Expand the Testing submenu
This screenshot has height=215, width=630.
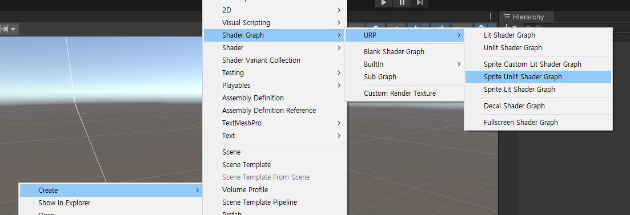pyautogui.click(x=275, y=73)
